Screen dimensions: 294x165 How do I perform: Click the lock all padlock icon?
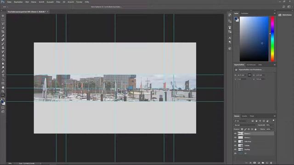255,129
